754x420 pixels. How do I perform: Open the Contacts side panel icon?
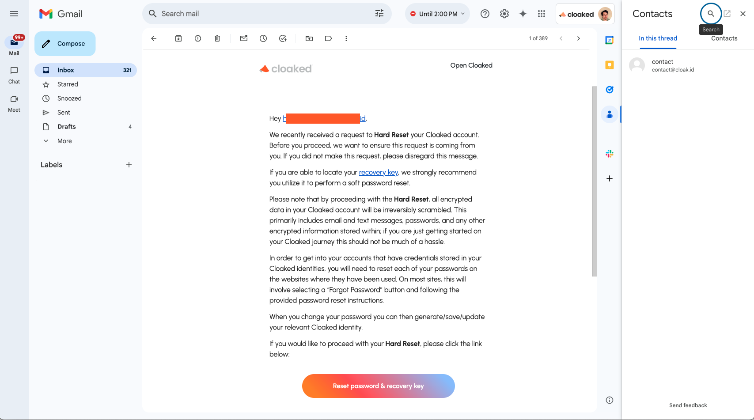[610, 114]
